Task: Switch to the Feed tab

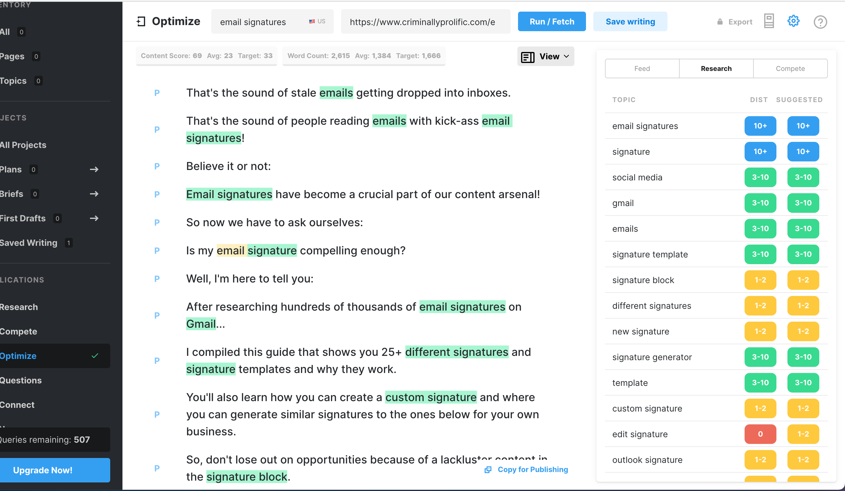Action: point(642,69)
